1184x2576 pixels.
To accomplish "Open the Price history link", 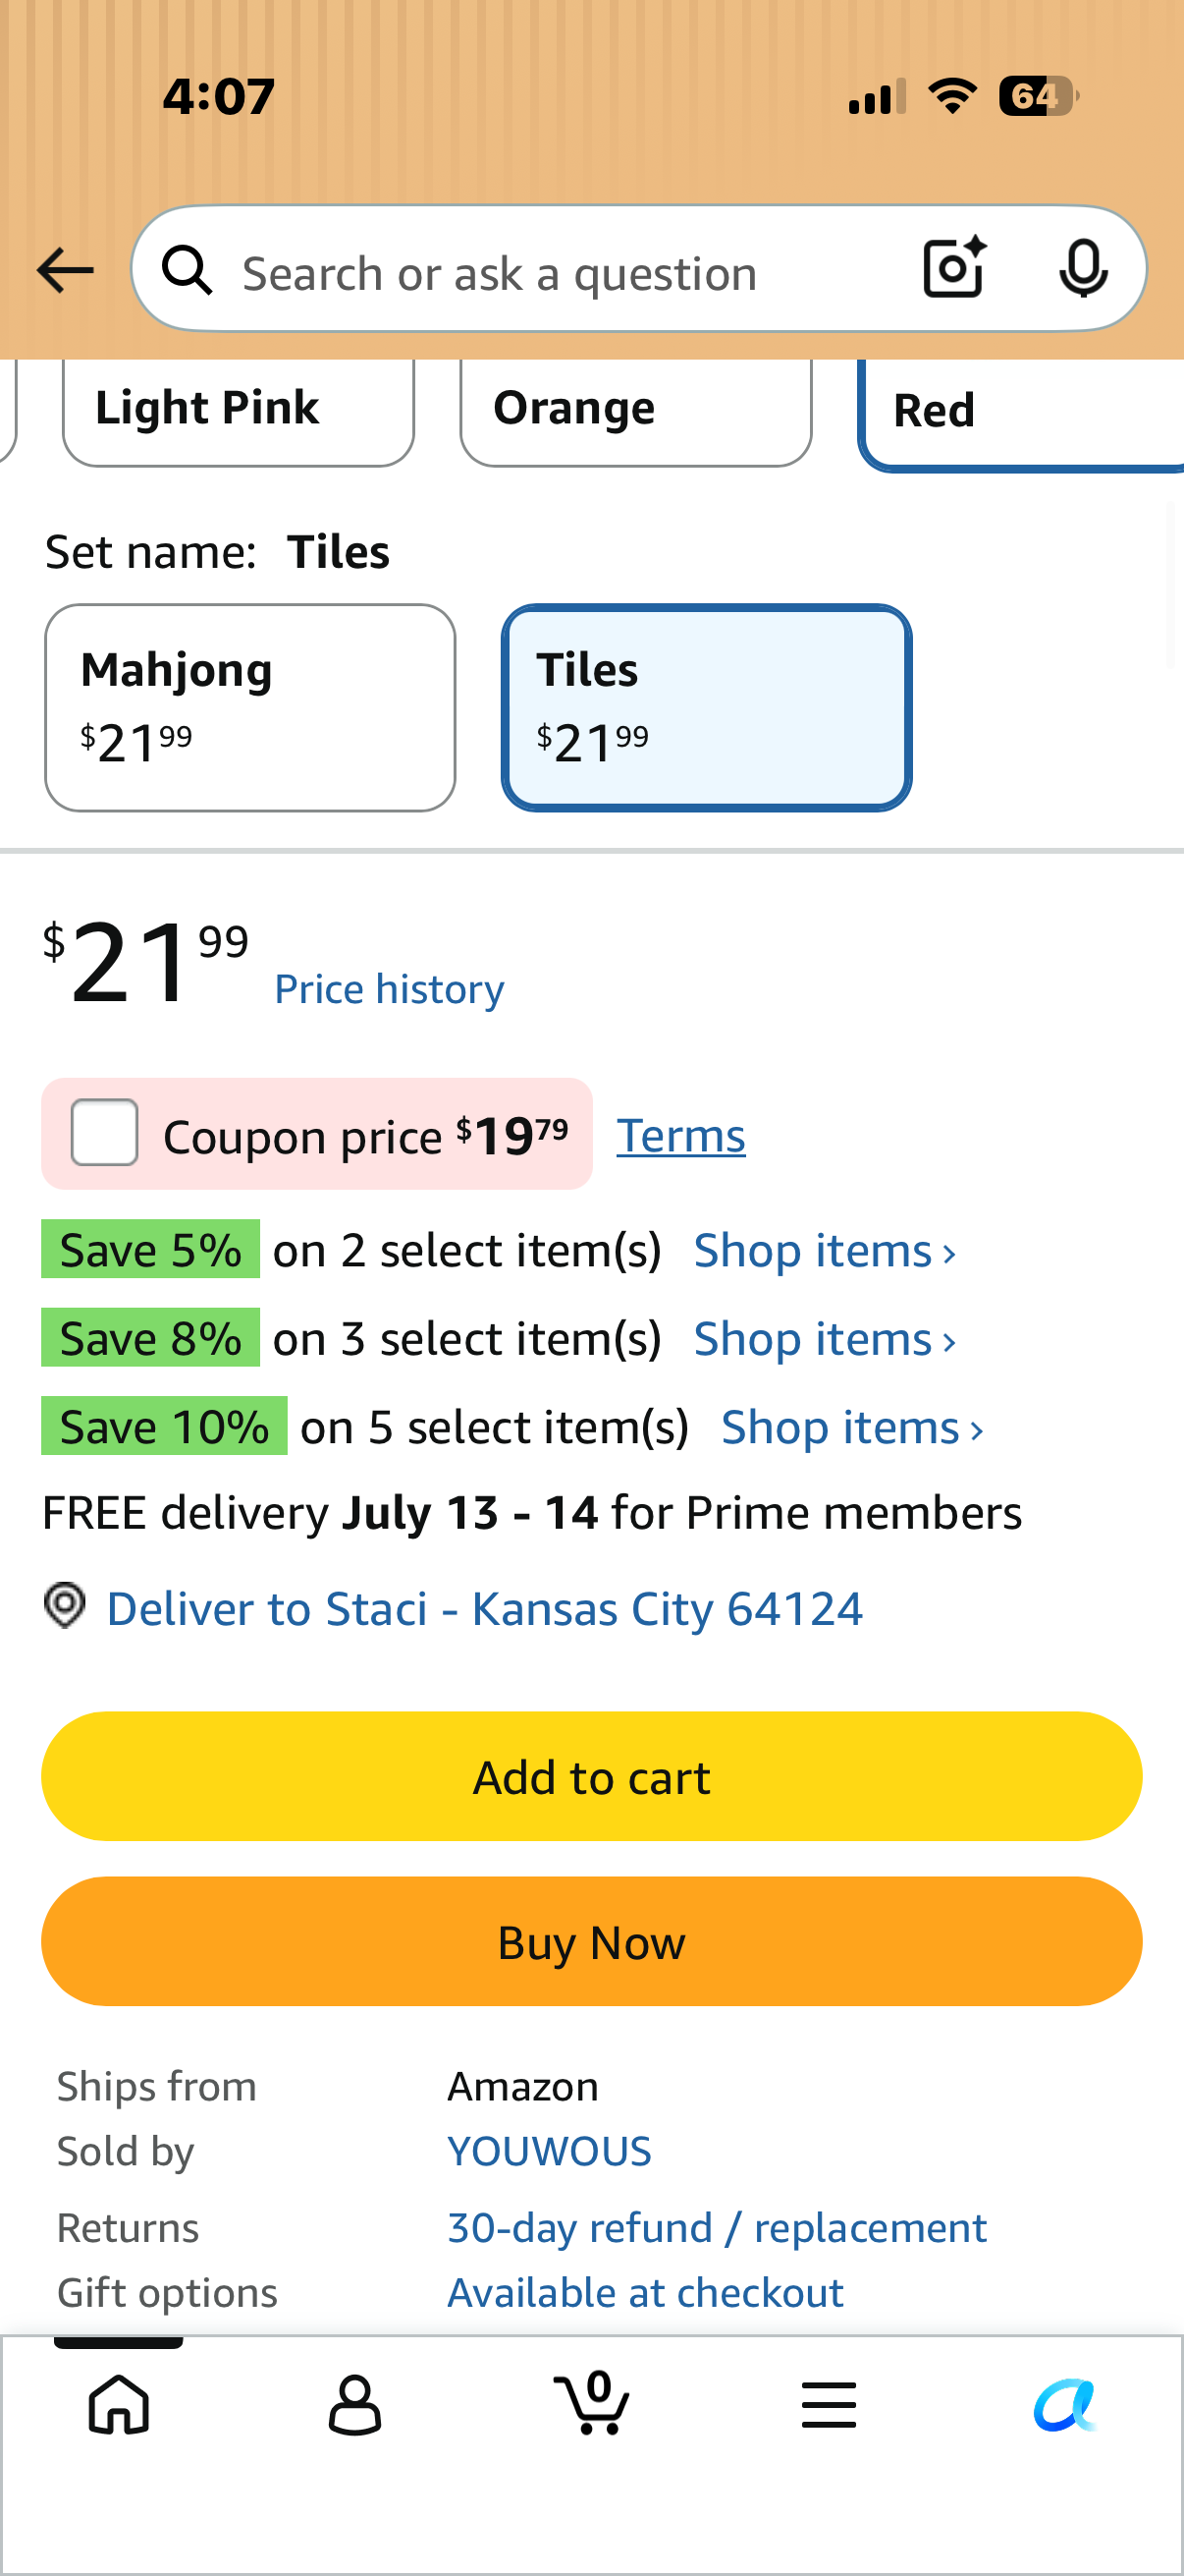I will click(390, 989).
